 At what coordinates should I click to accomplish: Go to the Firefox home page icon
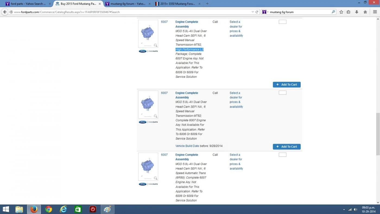pos(365,12)
